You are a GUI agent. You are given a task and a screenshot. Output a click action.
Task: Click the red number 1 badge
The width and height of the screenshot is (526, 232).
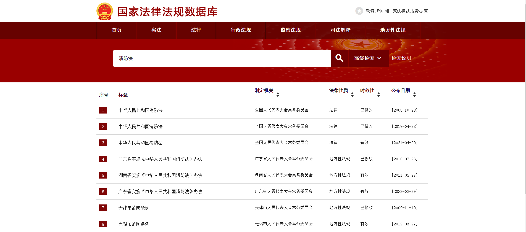click(x=103, y=110)
